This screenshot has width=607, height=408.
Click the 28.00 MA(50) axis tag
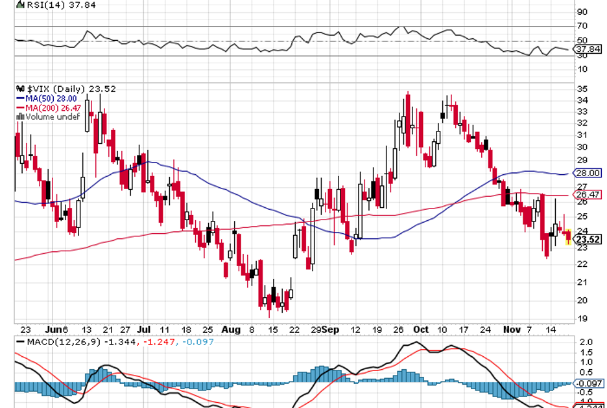coord(588,174)
